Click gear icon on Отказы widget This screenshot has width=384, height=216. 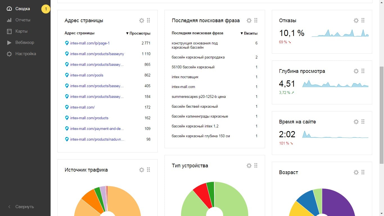356,21
